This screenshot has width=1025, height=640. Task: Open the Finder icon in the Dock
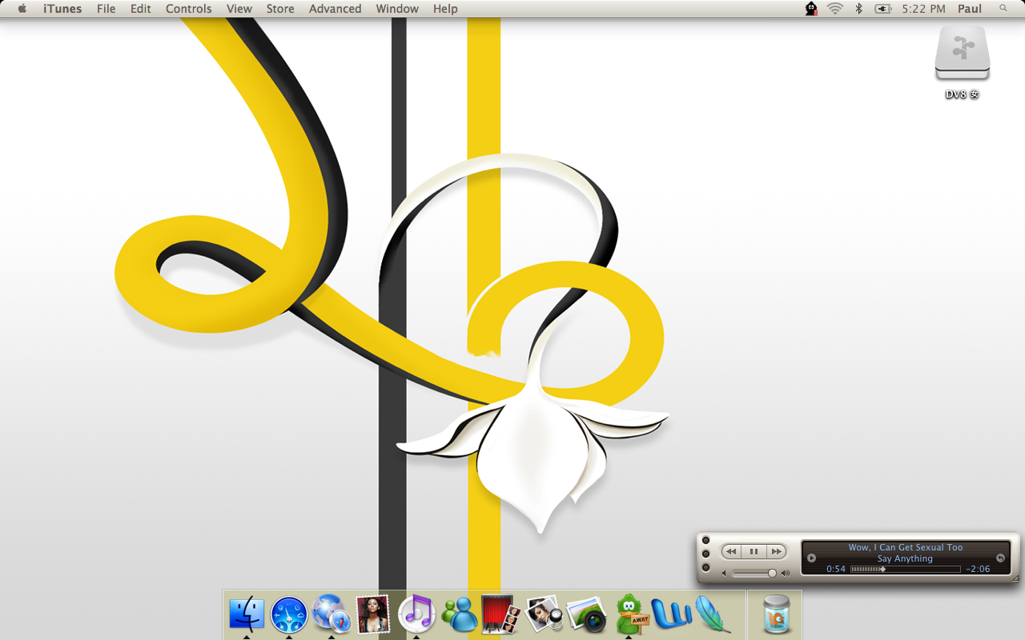click(x=247, y=614)
